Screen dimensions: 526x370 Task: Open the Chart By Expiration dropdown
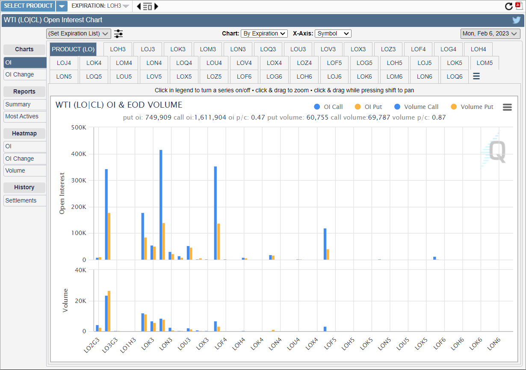point(264,34)
